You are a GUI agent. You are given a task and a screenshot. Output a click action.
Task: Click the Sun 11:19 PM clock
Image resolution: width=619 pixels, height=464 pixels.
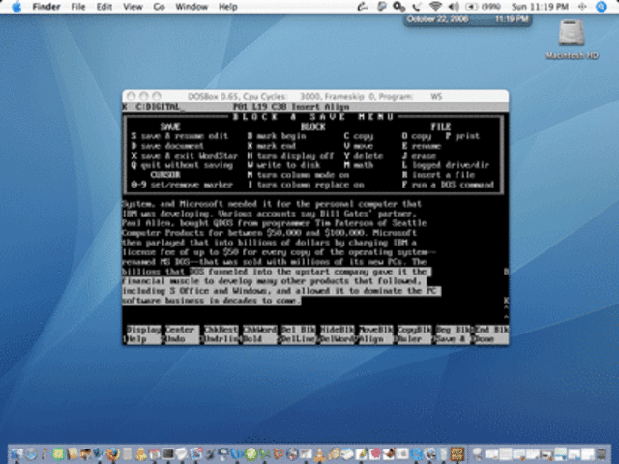coord(540,7)
